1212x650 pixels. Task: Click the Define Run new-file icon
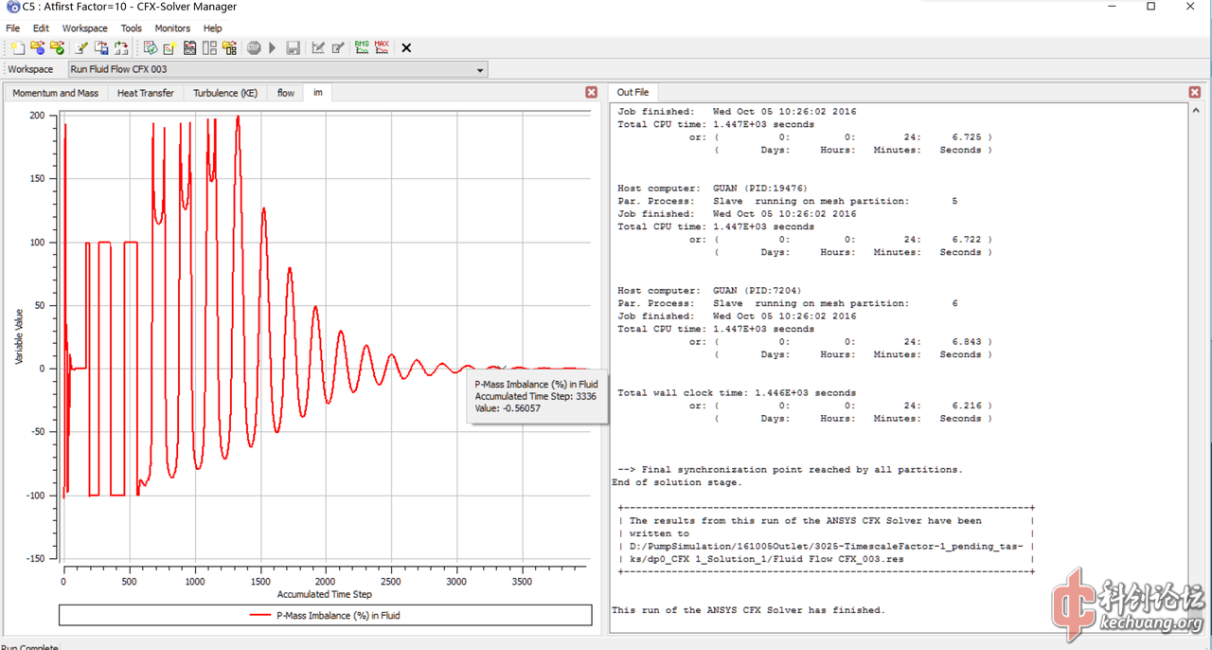[x=17, y=47]
